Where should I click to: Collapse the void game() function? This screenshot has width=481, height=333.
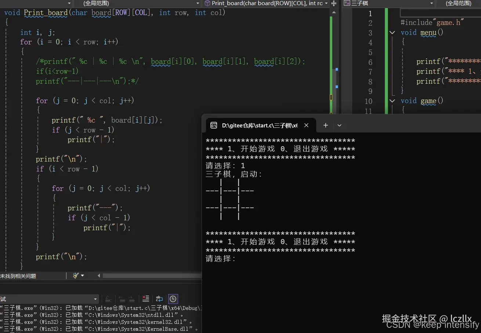393,101
